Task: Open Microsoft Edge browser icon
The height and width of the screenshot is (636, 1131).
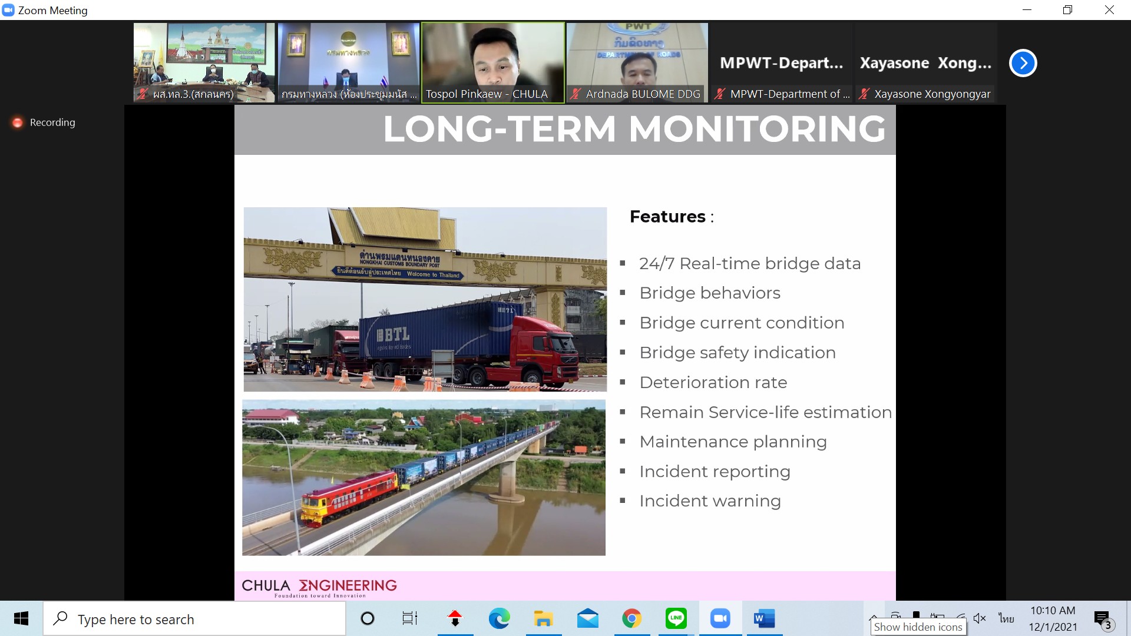Action: (x=499, y=618)
